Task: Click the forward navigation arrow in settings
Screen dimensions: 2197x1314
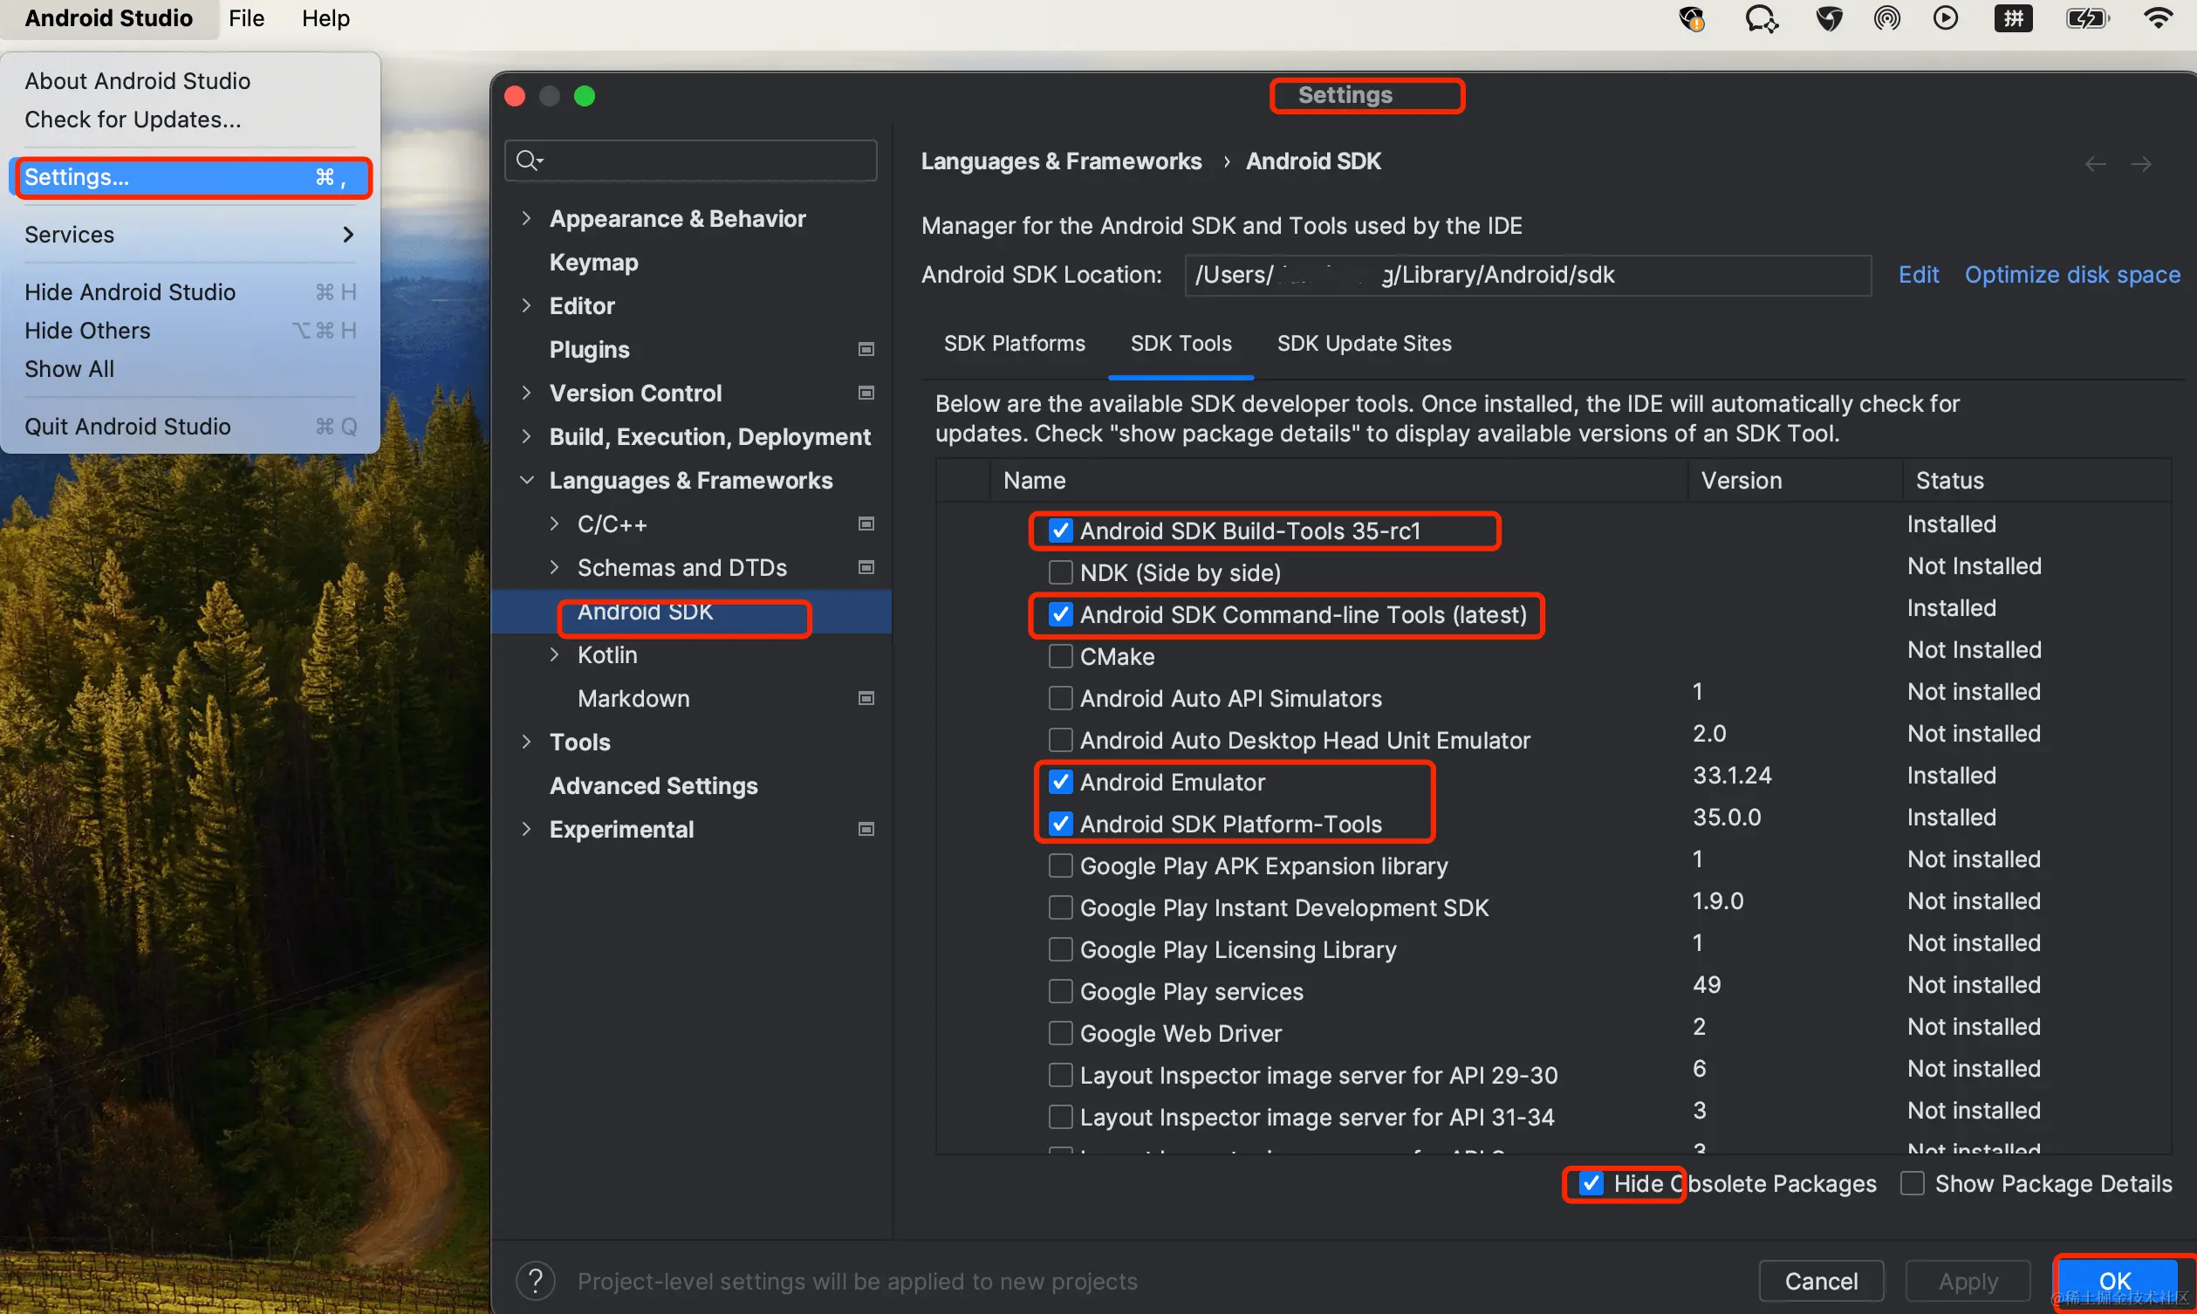Action: [2140, 164]
